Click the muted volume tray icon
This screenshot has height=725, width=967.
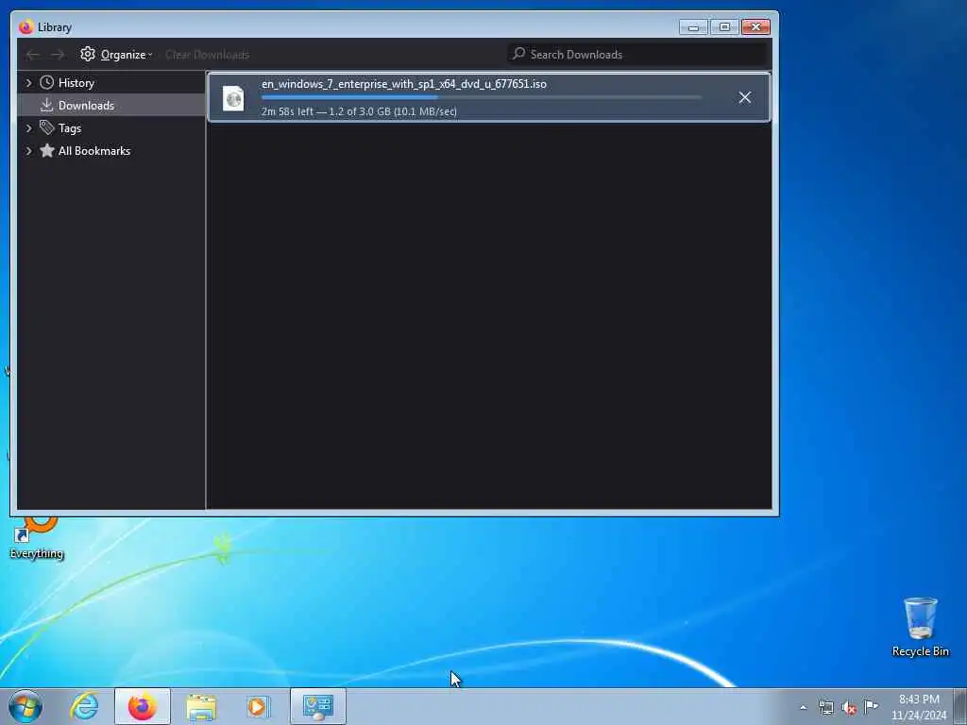[x=849, y=707]
